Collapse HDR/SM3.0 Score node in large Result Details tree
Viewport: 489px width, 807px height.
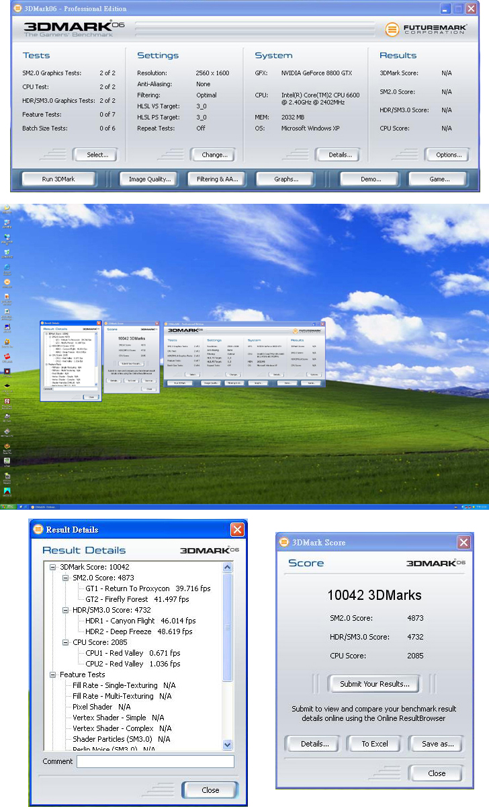coord(66,610)
